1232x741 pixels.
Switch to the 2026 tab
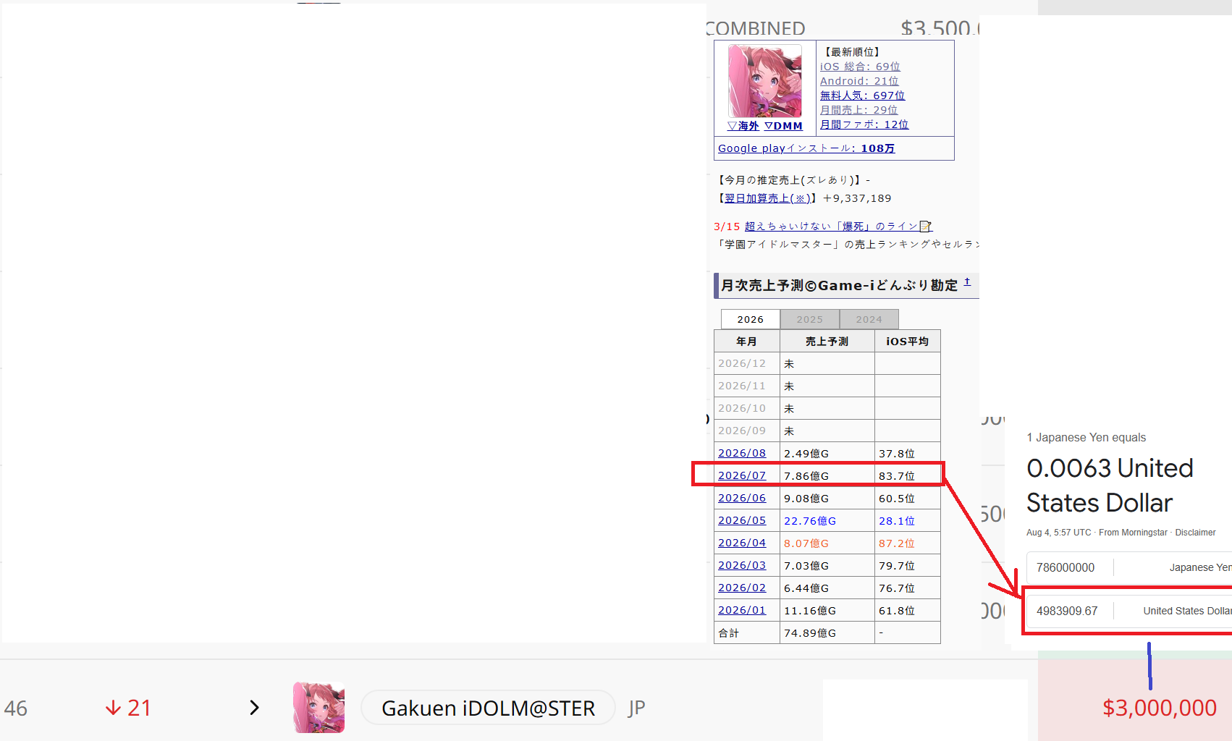point(751,319)
